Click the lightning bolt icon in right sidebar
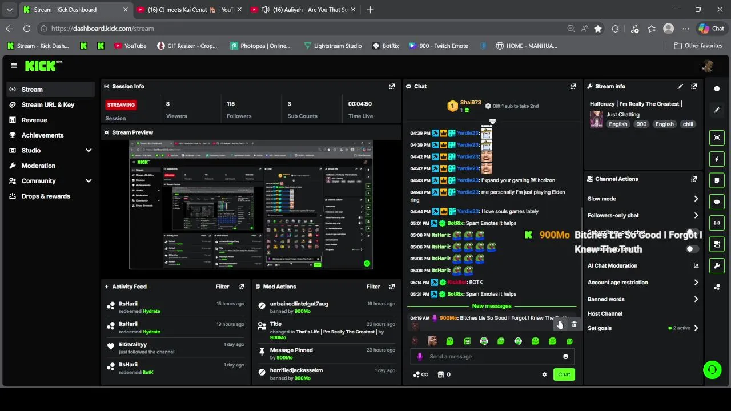The height and width of the screenshot is (411, 731). click(717, 159)
